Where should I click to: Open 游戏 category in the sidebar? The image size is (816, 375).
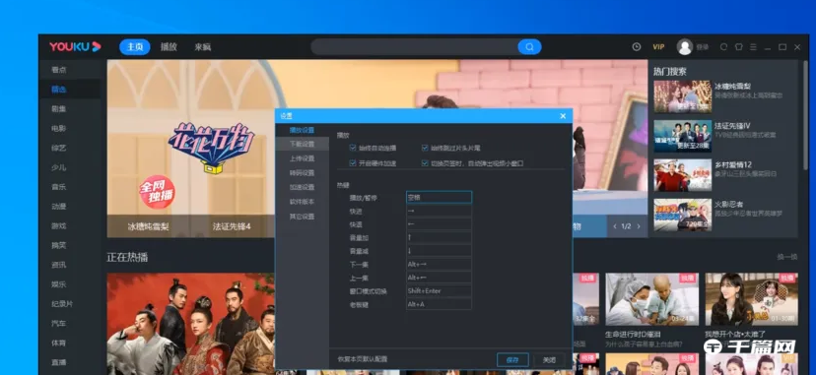click(59, 226)
